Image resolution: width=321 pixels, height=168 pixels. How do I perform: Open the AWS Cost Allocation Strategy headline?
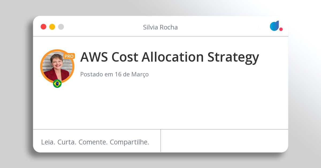(x=170, y=57)
